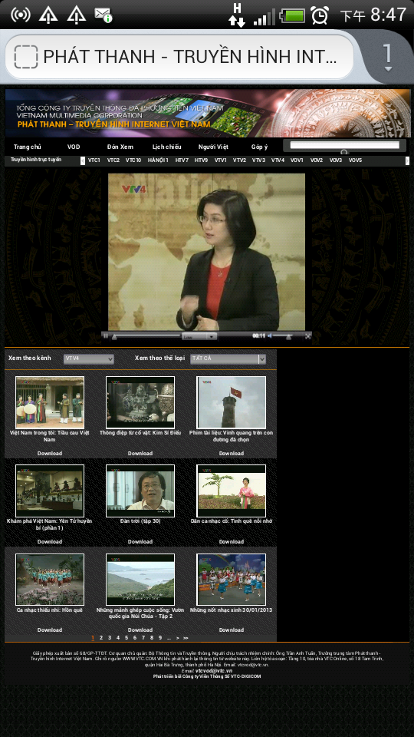Open the VOD menu item
This screenshot has height=737, width=414.
(x=74, y=147)
